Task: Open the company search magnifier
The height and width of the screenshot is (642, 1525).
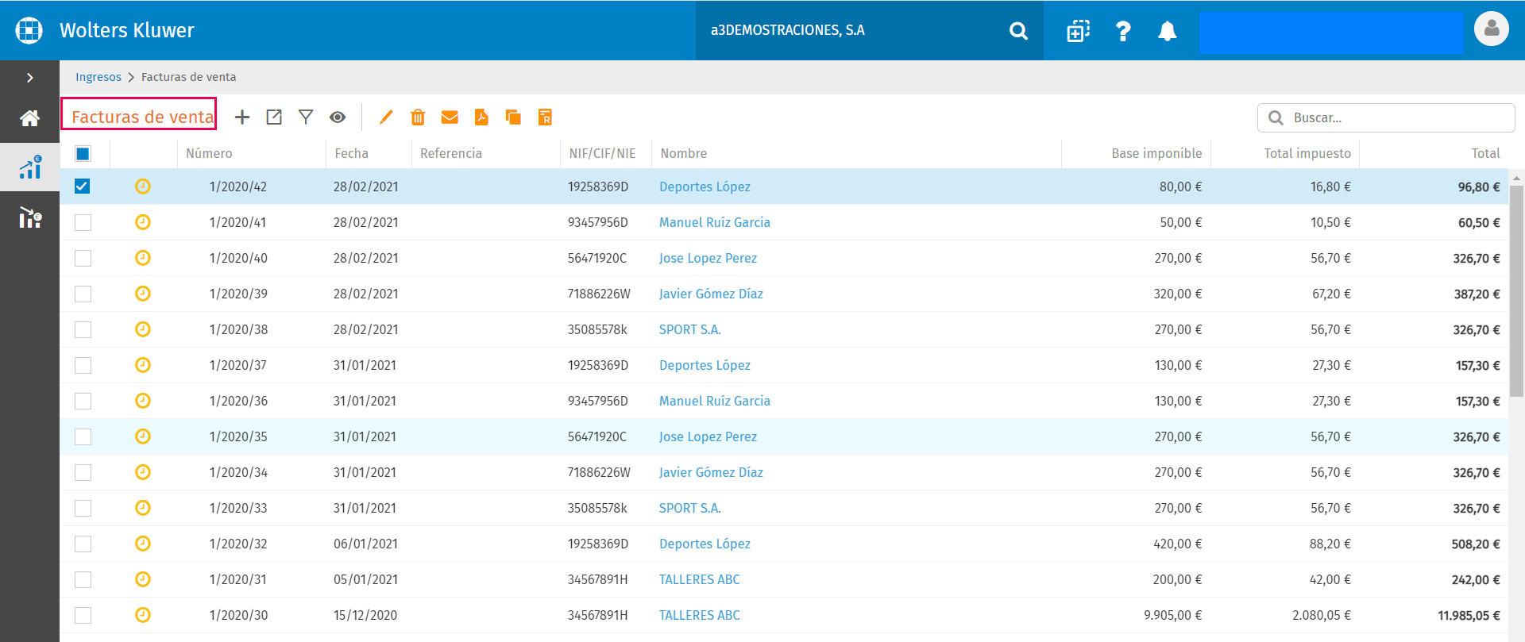Action: point(1018,31)
